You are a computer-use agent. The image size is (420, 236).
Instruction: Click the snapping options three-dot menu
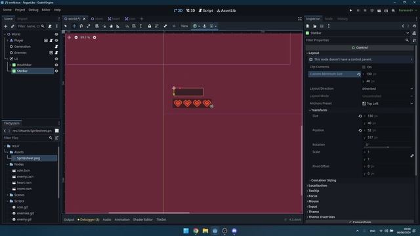point(141,26)
